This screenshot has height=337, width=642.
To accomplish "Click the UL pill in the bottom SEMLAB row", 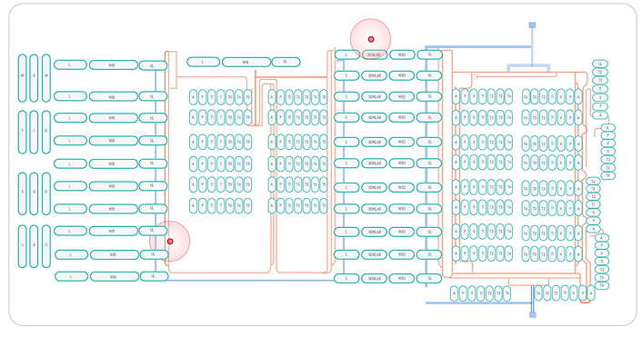I will pyautogui.click(x=429, y=278).
